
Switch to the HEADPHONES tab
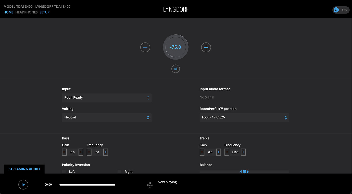pos(27,12)
